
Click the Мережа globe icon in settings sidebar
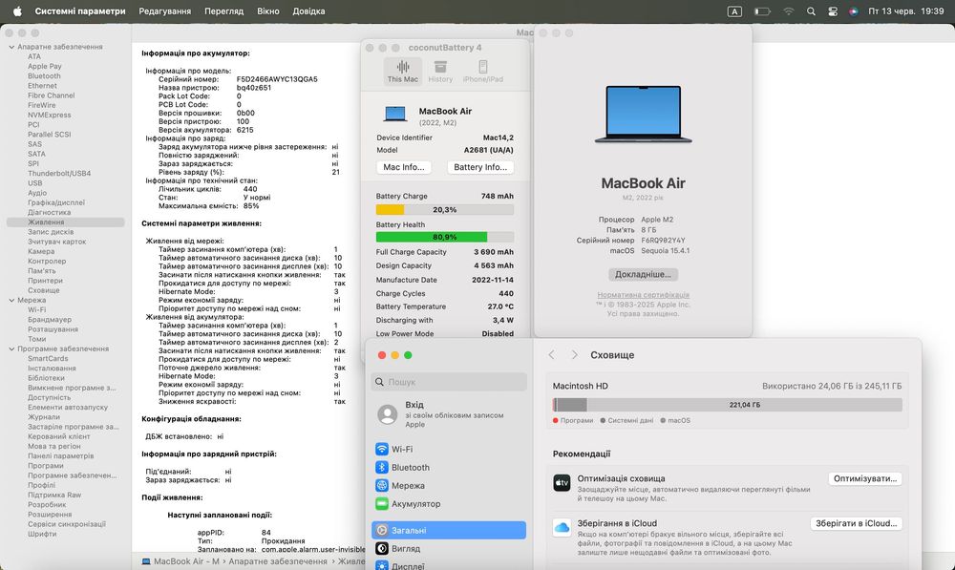point(382,485)
